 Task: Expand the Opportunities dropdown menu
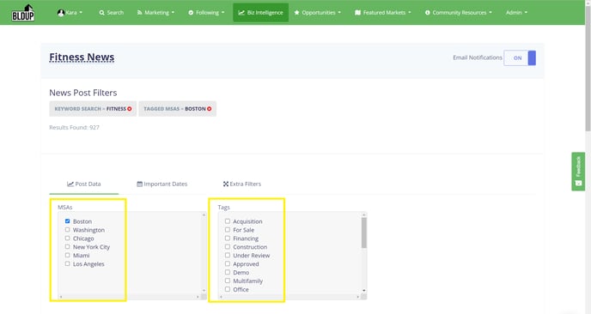tap(317, 12)
